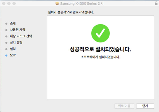Click the disabled 뒤로 이동 button

pyautogui.click(x=124, y=106)
